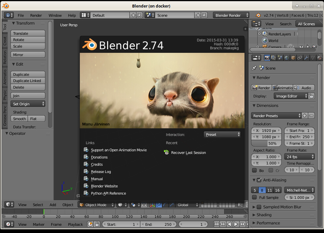Click the Duplicate Linked button
This screenshot has width=324, height=233.
click(28, 81)
